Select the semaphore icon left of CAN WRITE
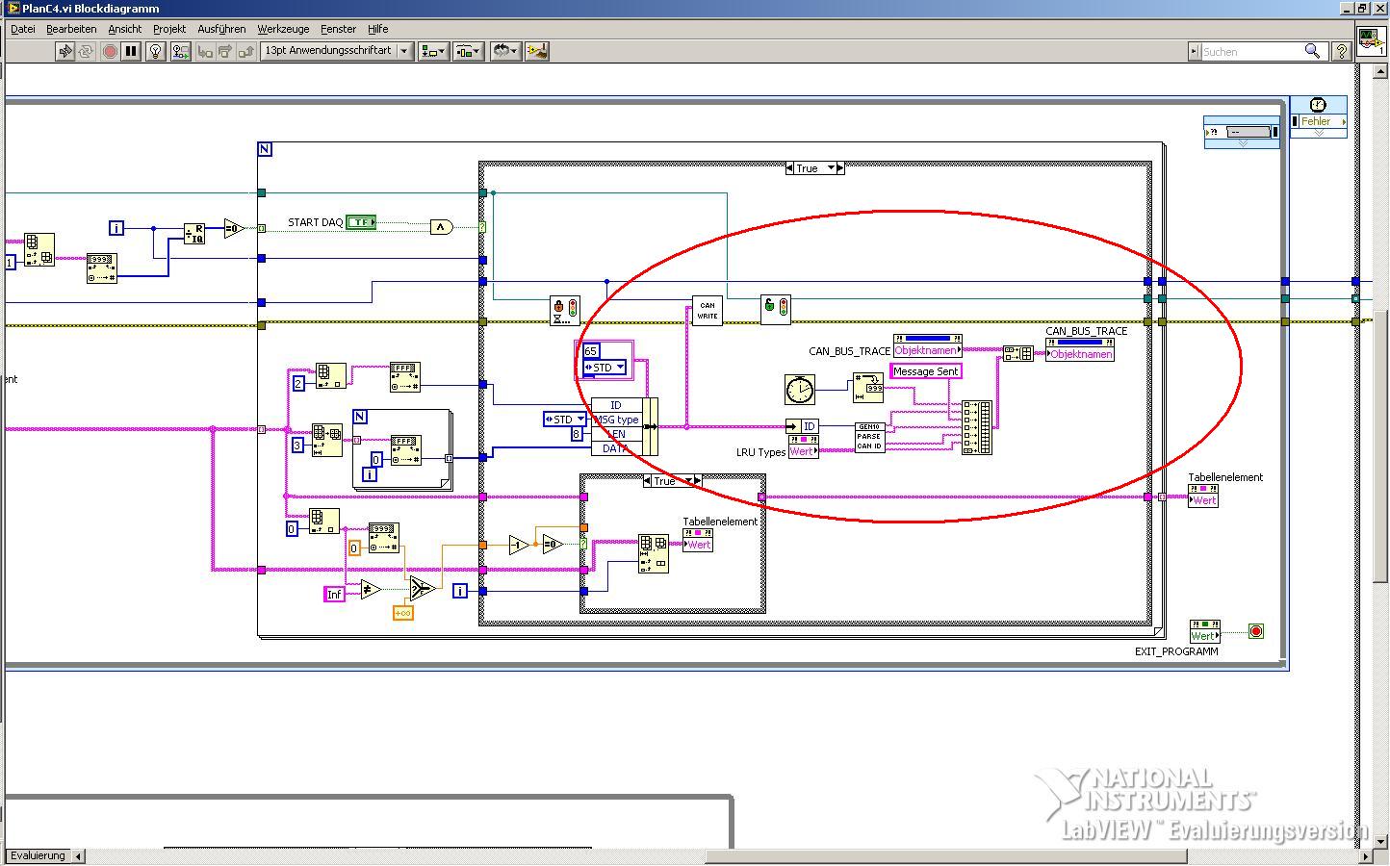This screenshot has height=866, width=1390. point(564,311)
